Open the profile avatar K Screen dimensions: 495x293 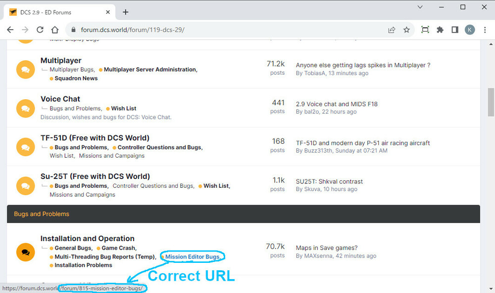(470, 30)
